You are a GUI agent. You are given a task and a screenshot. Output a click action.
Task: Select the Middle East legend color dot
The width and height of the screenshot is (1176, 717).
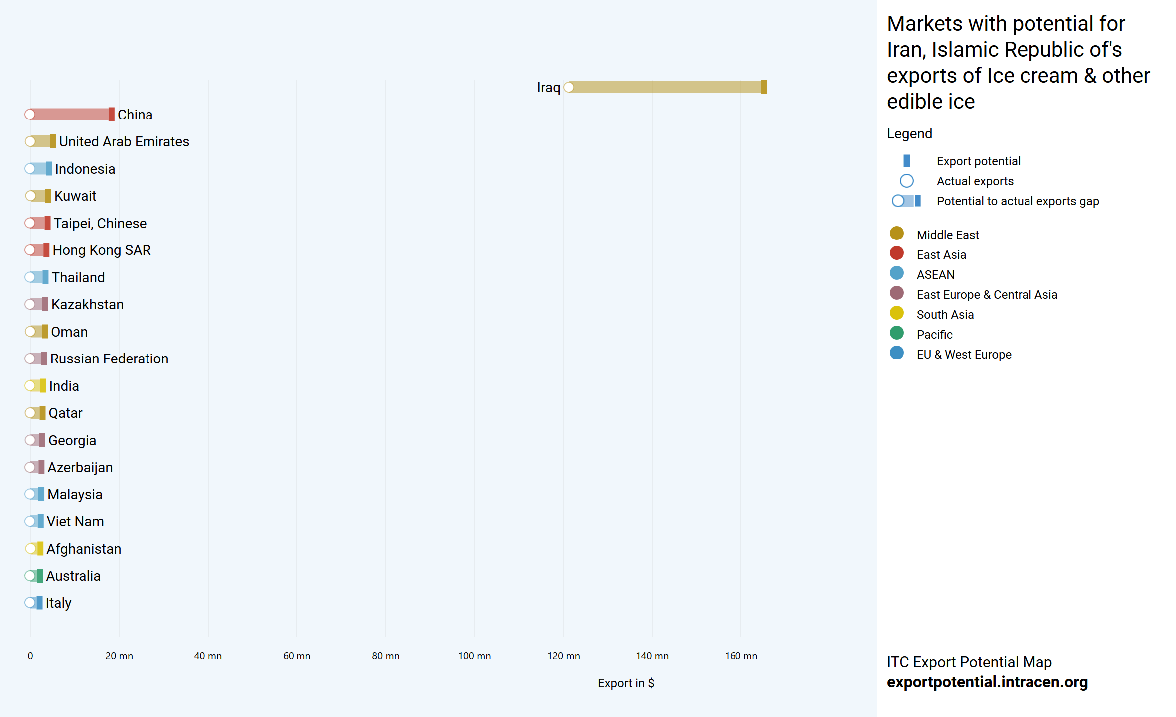pyautogui.click(x=896, y=234)
